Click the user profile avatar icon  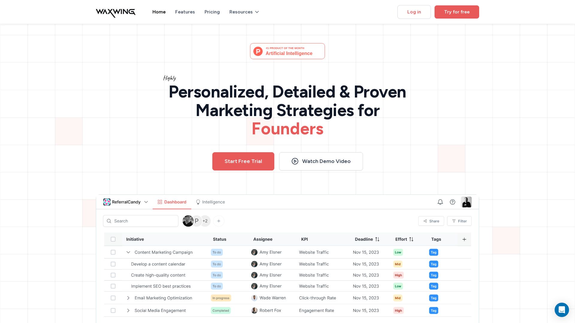(466, 202)
